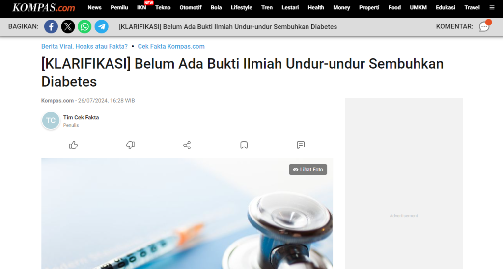Viewport: 503px width, 269px height.
Task: Open the Health menu item
Action: point(316,8)
